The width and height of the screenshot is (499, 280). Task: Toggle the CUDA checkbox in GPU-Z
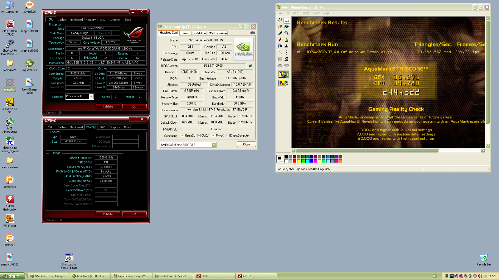[199, 135]
